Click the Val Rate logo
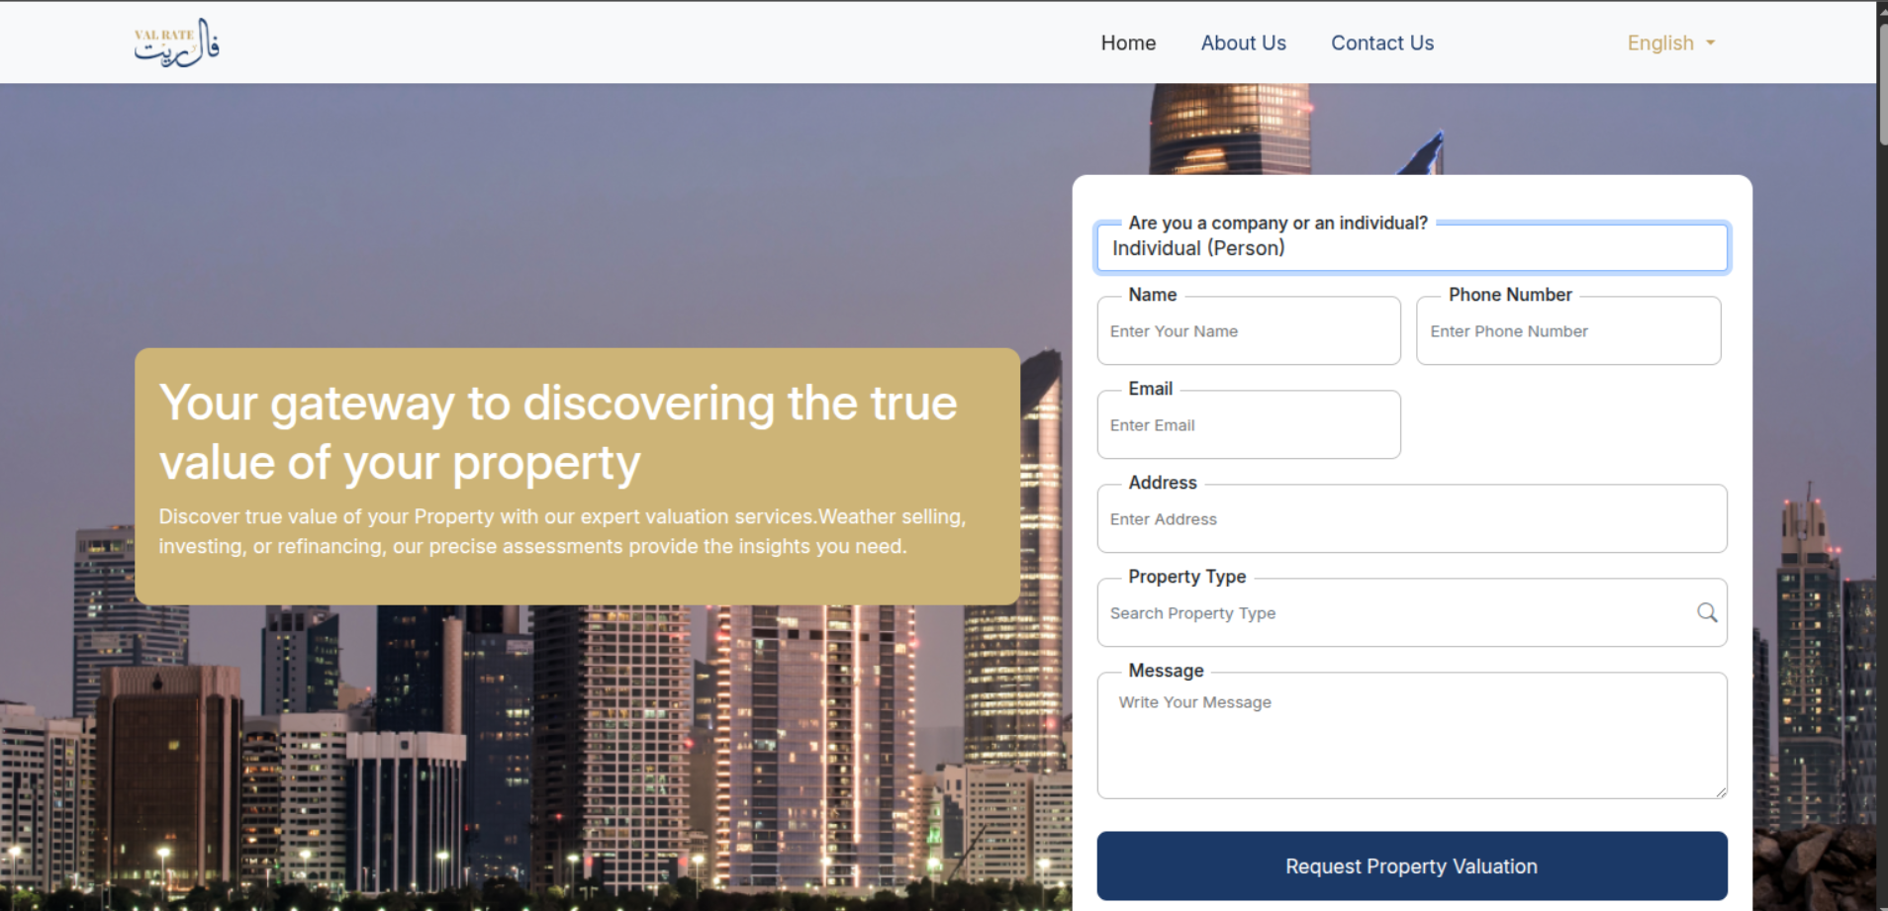The image size is (1888, 911). coord(176,43)
